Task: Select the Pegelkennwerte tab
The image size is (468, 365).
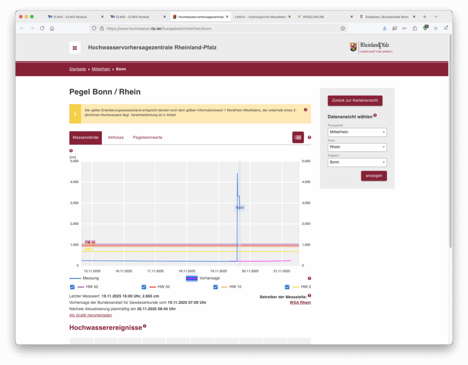Action: coord(147,137)
